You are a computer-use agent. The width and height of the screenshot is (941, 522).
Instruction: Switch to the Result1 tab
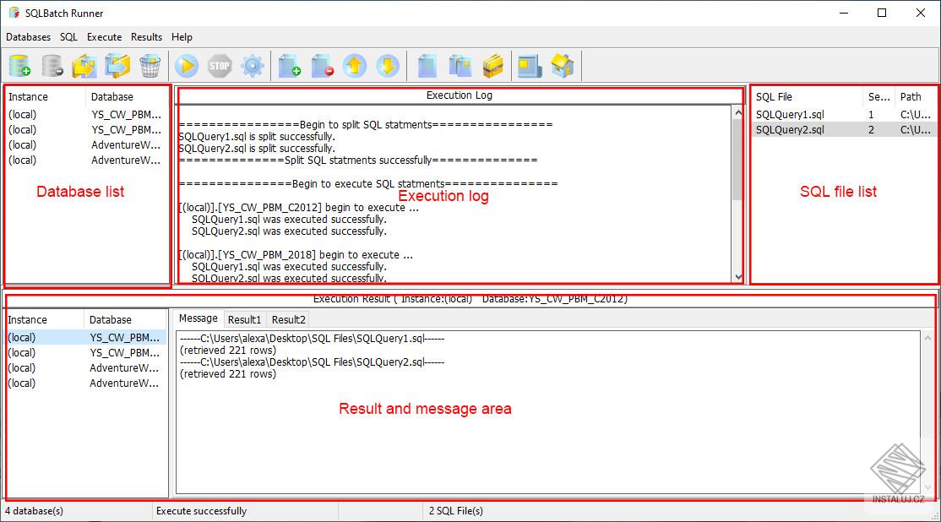tap(244, 319)
